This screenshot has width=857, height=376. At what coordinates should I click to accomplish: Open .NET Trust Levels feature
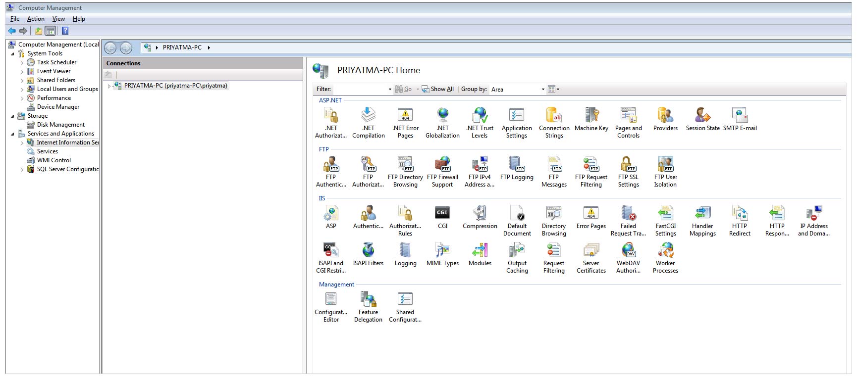(x=480, y=122)
